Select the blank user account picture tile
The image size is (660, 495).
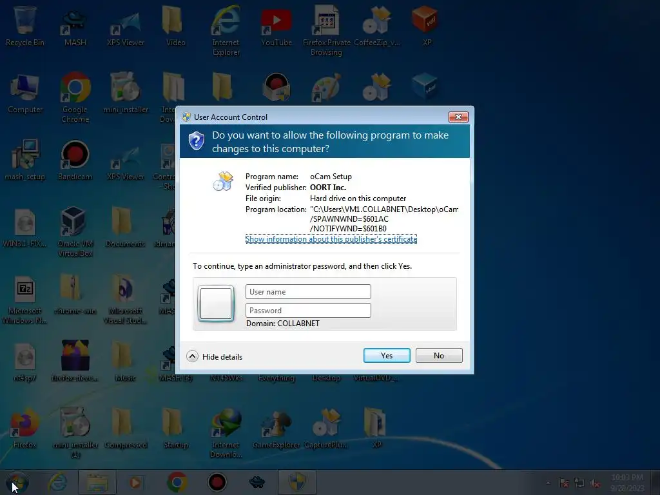click(216, 303)
